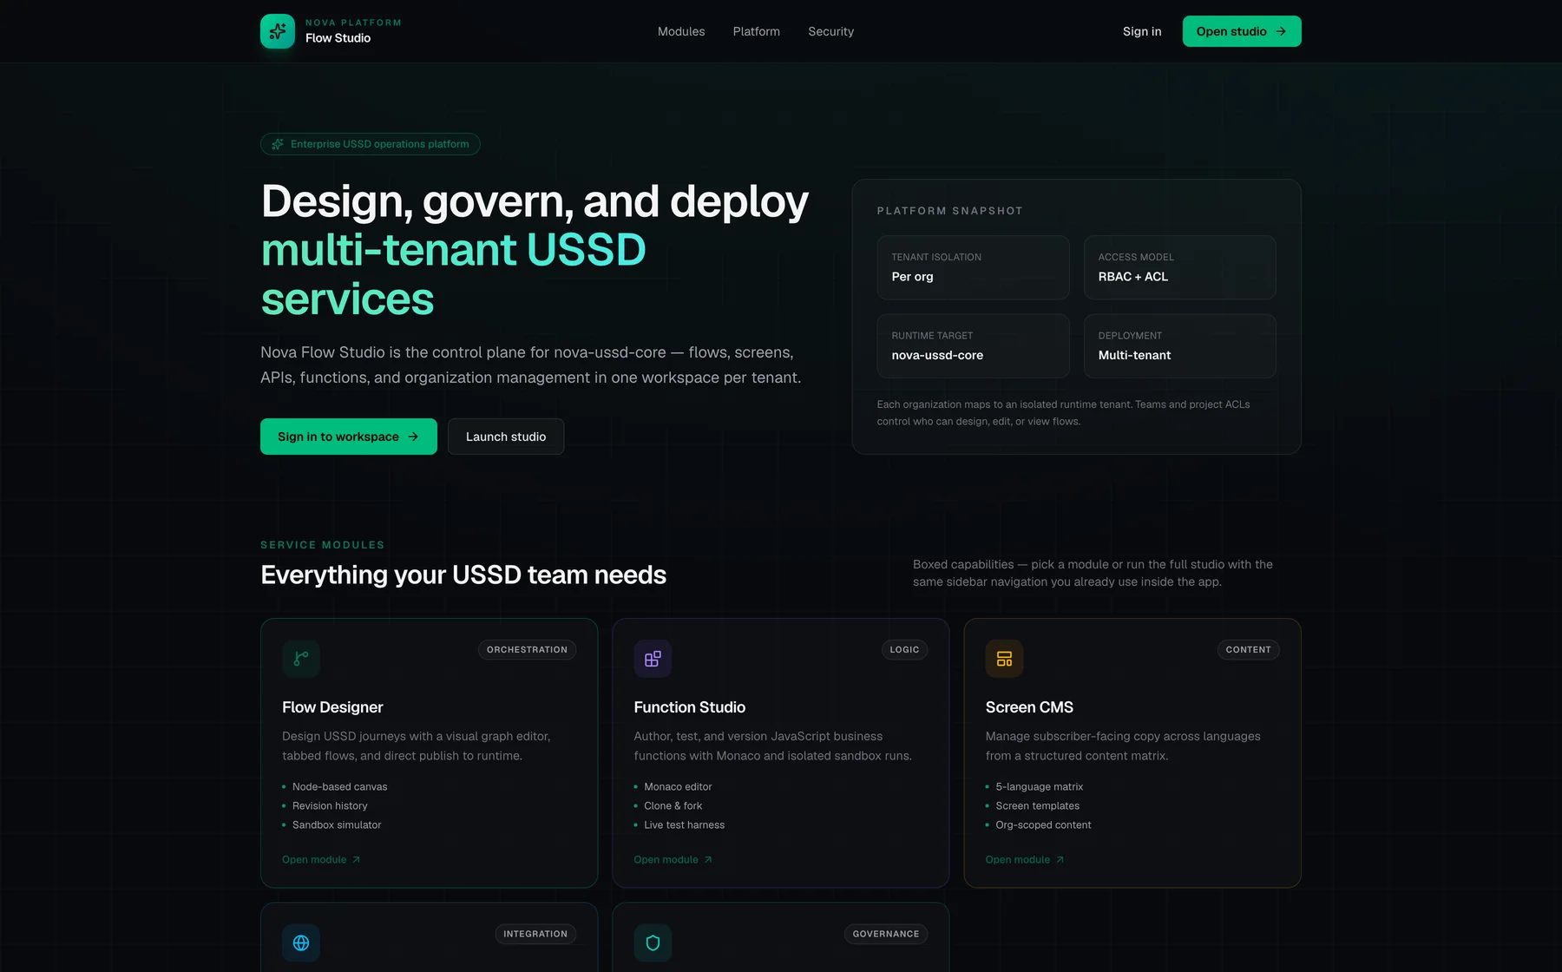Open the Platform nav item
This screenshot has height=972, width=1562.
(x=757, y=31)
